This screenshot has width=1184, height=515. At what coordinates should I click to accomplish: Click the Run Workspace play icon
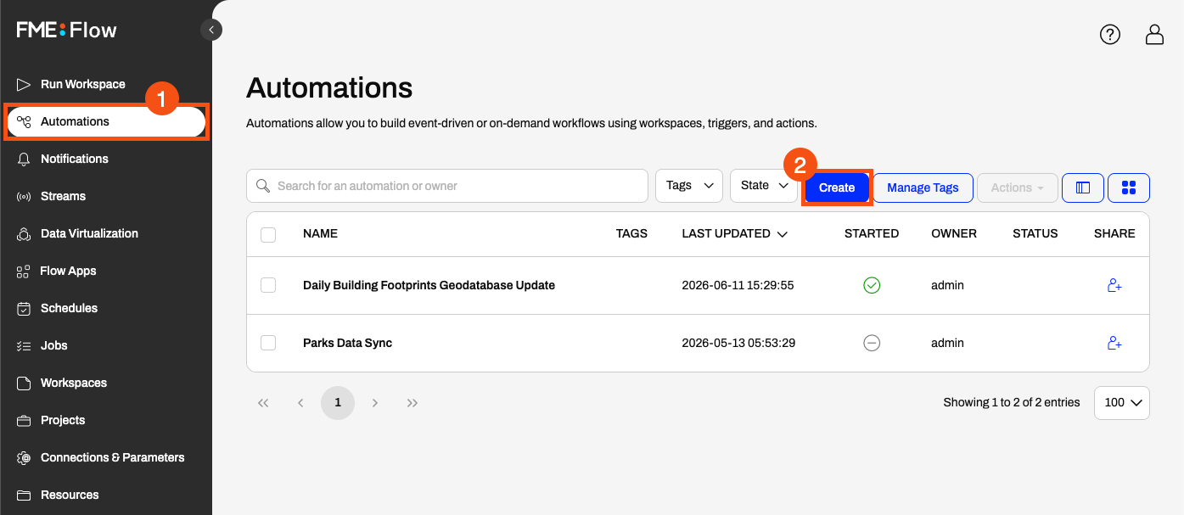[24, 84]
